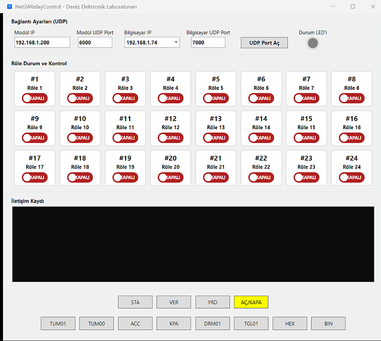Click TUM01 to turn all relays on
The image size is (381, 341).
[58, 324]
